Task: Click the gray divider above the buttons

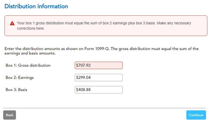Action: (105, 108)
